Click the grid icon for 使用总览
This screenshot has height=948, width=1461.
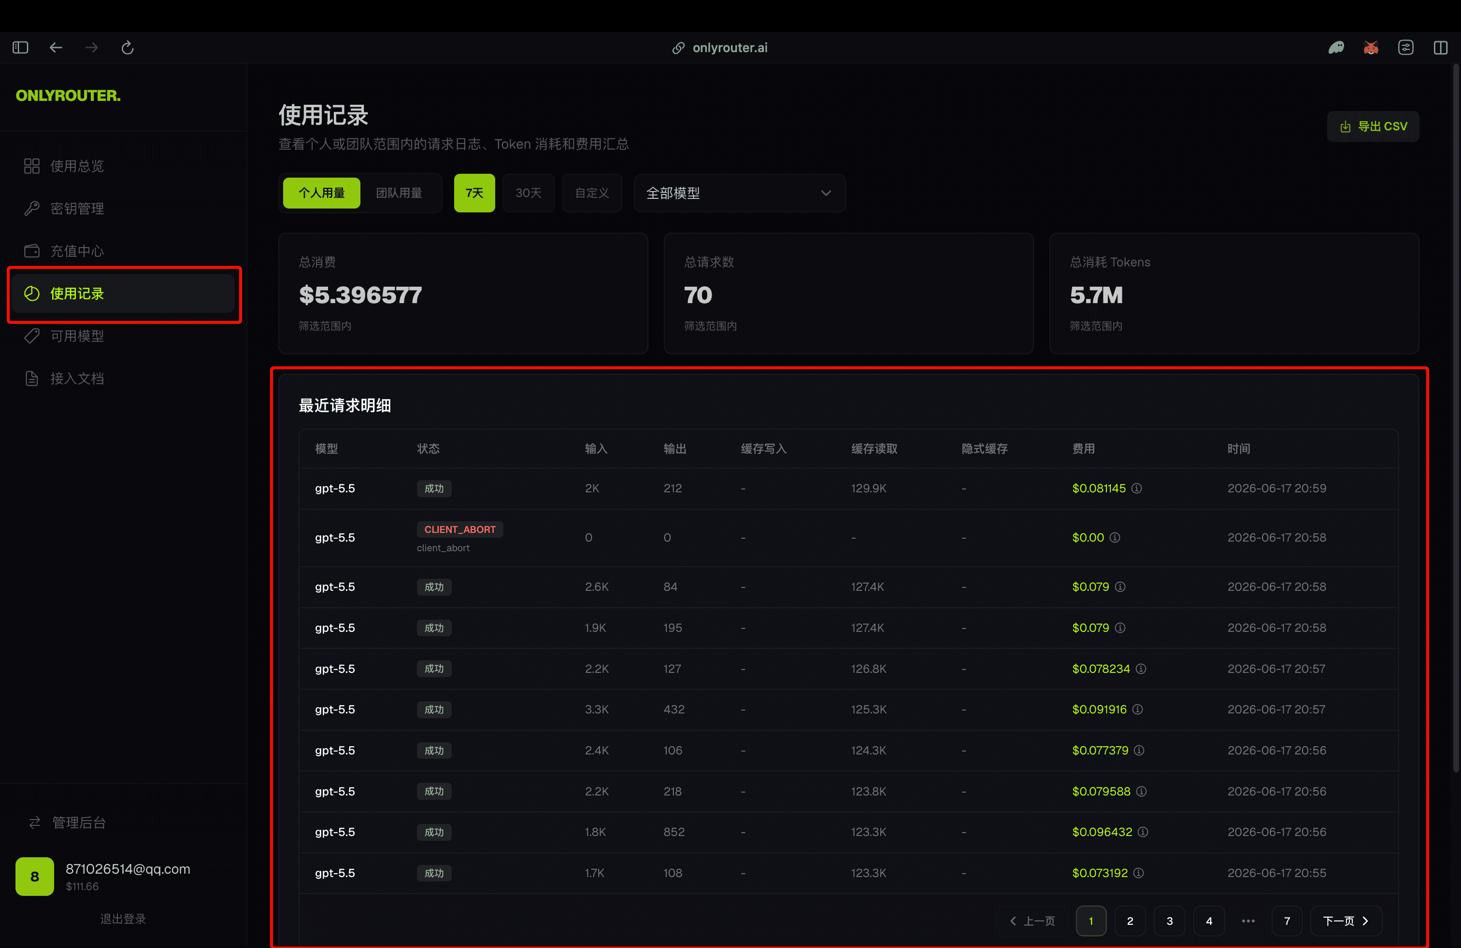32,166
